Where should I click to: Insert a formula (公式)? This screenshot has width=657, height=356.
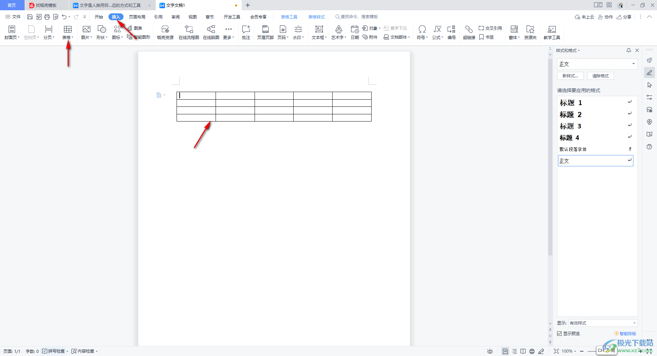(438, 33)
